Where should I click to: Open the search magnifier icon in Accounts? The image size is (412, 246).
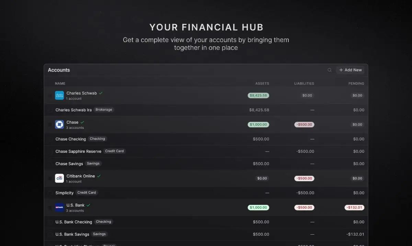point(330,70)
